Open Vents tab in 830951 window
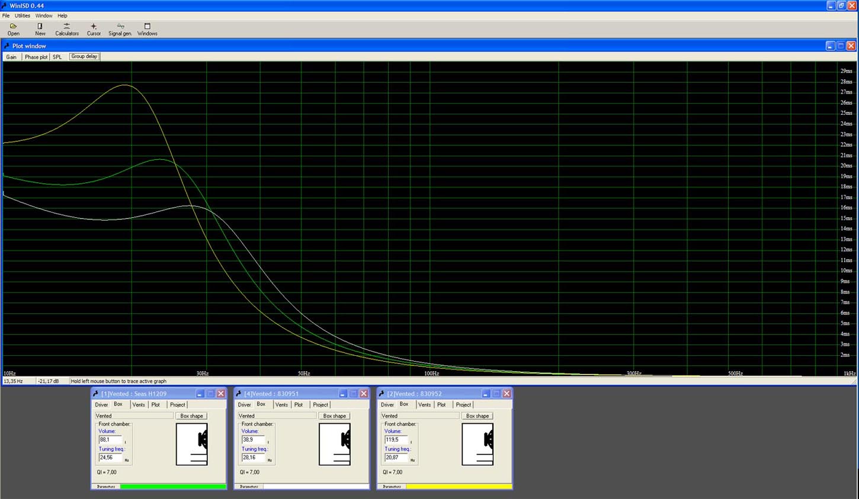859x499 pixels. coord(281,405)
